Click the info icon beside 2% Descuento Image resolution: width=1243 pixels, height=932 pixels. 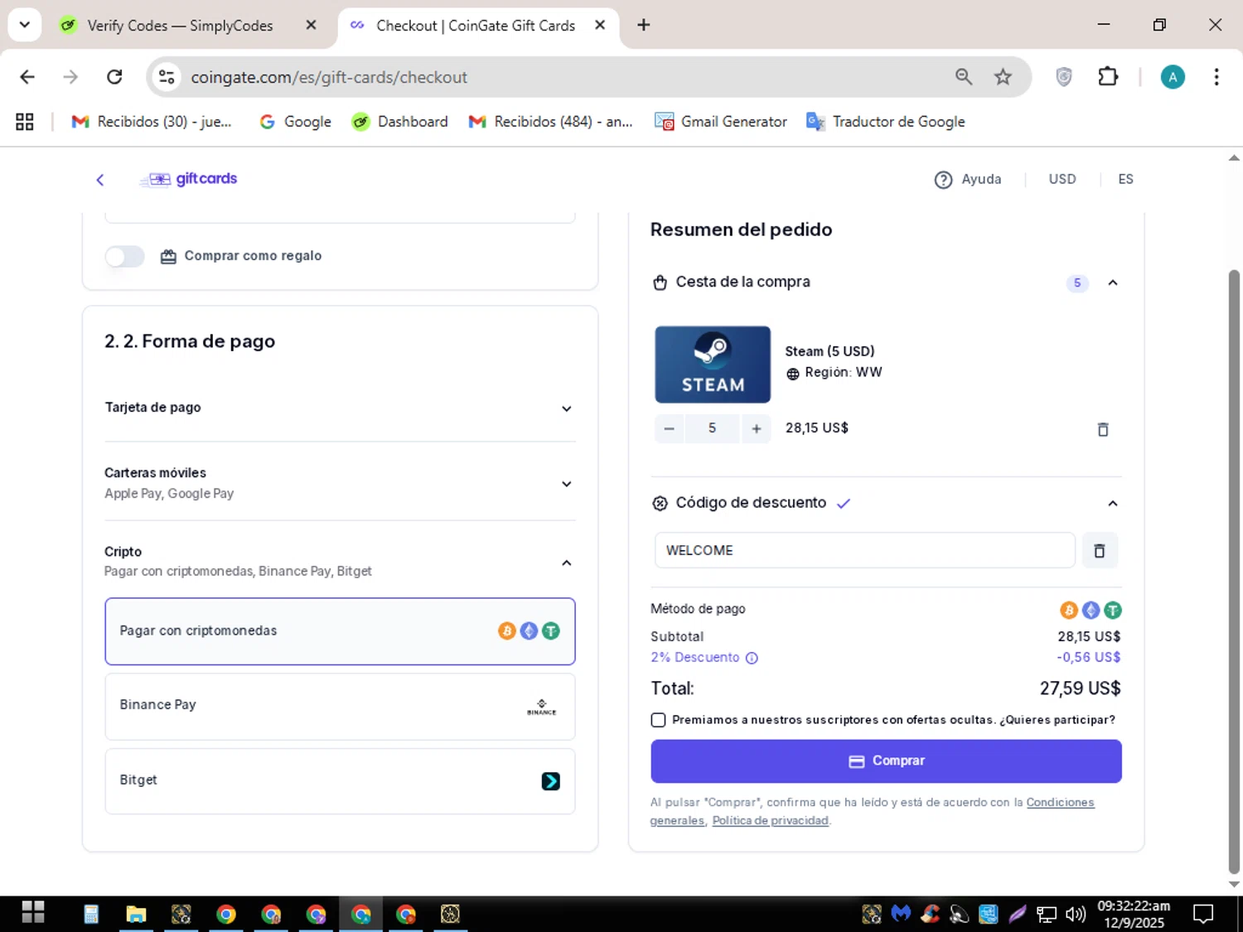pyautogui.click(x=752, y=659)
